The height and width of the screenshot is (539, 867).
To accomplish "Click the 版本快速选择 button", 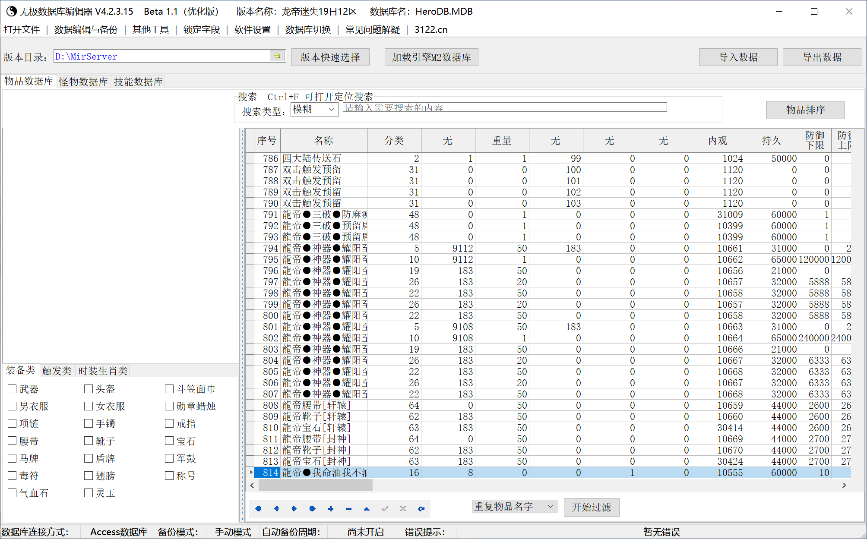I will point(330,57).
